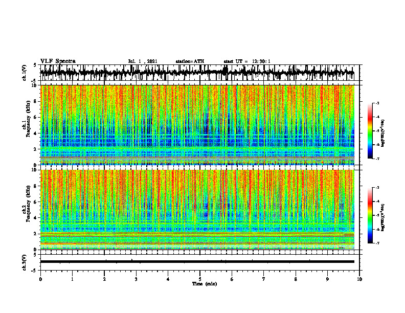The image size is (405, 313).
Task: Select the ch.1 colorbar "log(PSD)(V²/Hz)" label
Action: (382, 133)
